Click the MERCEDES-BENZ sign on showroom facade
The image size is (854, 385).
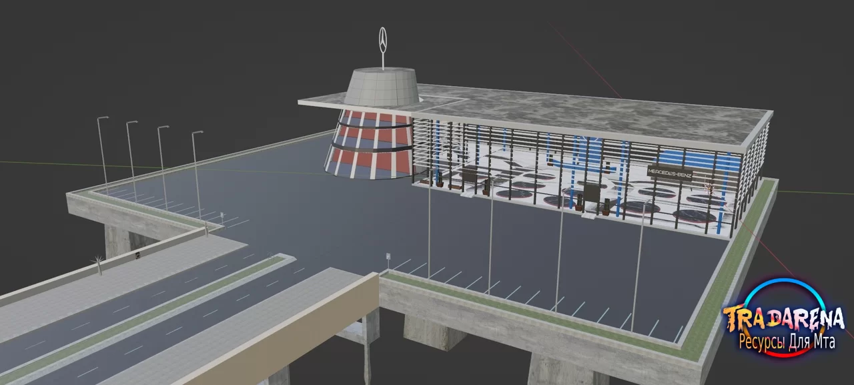coord(671,174)
